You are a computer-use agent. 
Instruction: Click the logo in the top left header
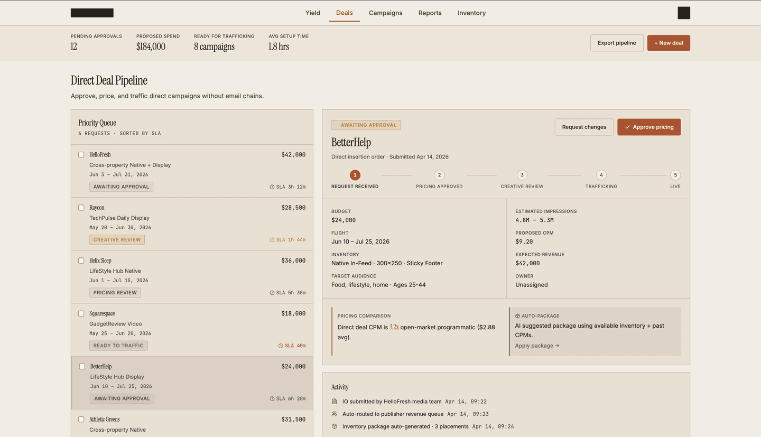tap(92, 13)
